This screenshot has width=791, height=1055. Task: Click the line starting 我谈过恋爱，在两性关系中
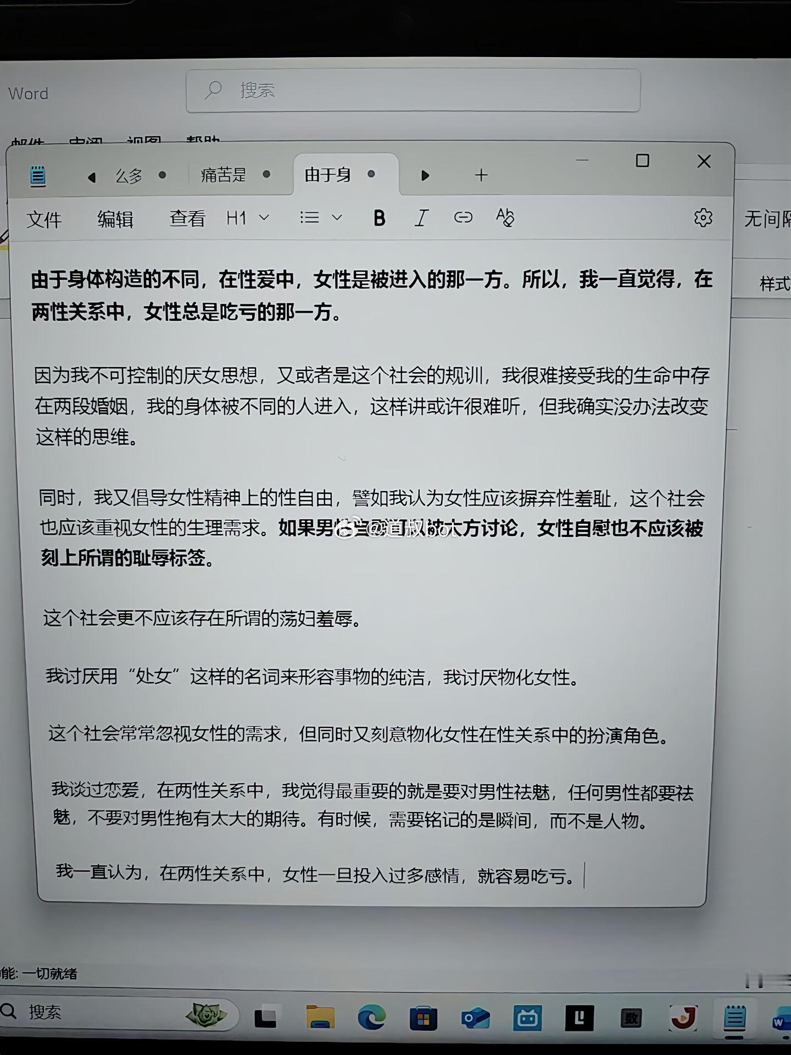[x=372, y=792]
